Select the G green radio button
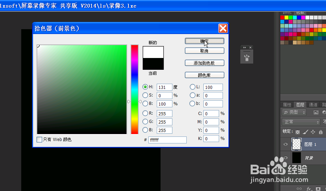 [145, 122]
